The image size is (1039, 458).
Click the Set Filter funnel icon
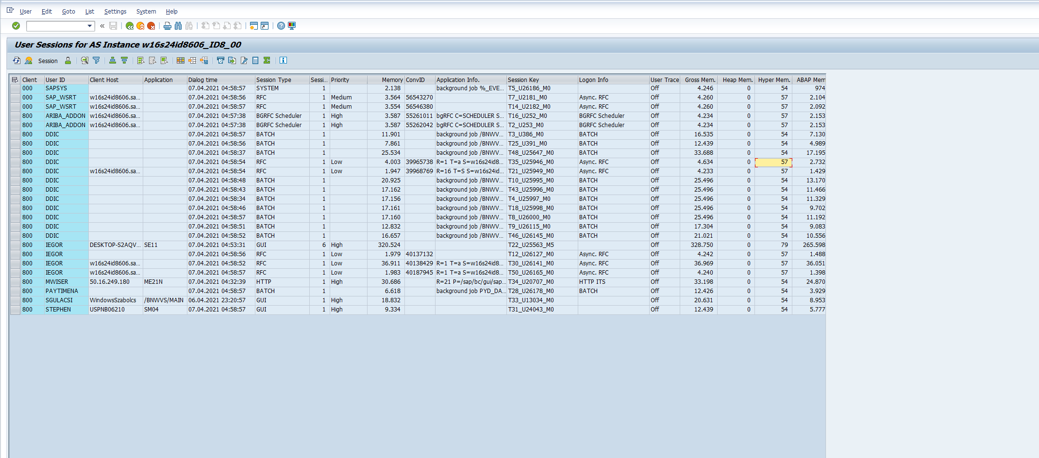tap(96, 61)
